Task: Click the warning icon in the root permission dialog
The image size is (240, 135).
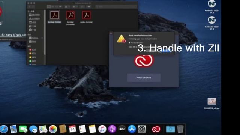Action: click(121, 39)
